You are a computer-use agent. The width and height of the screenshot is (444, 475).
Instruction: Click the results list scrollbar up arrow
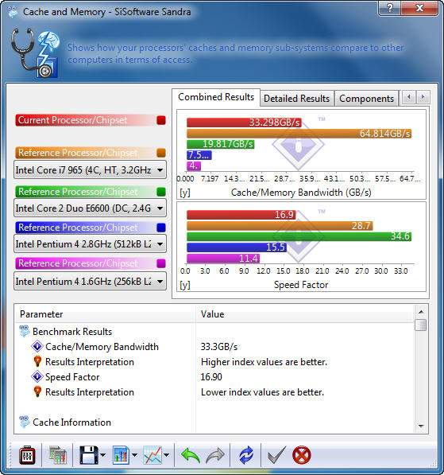(421, 311)
